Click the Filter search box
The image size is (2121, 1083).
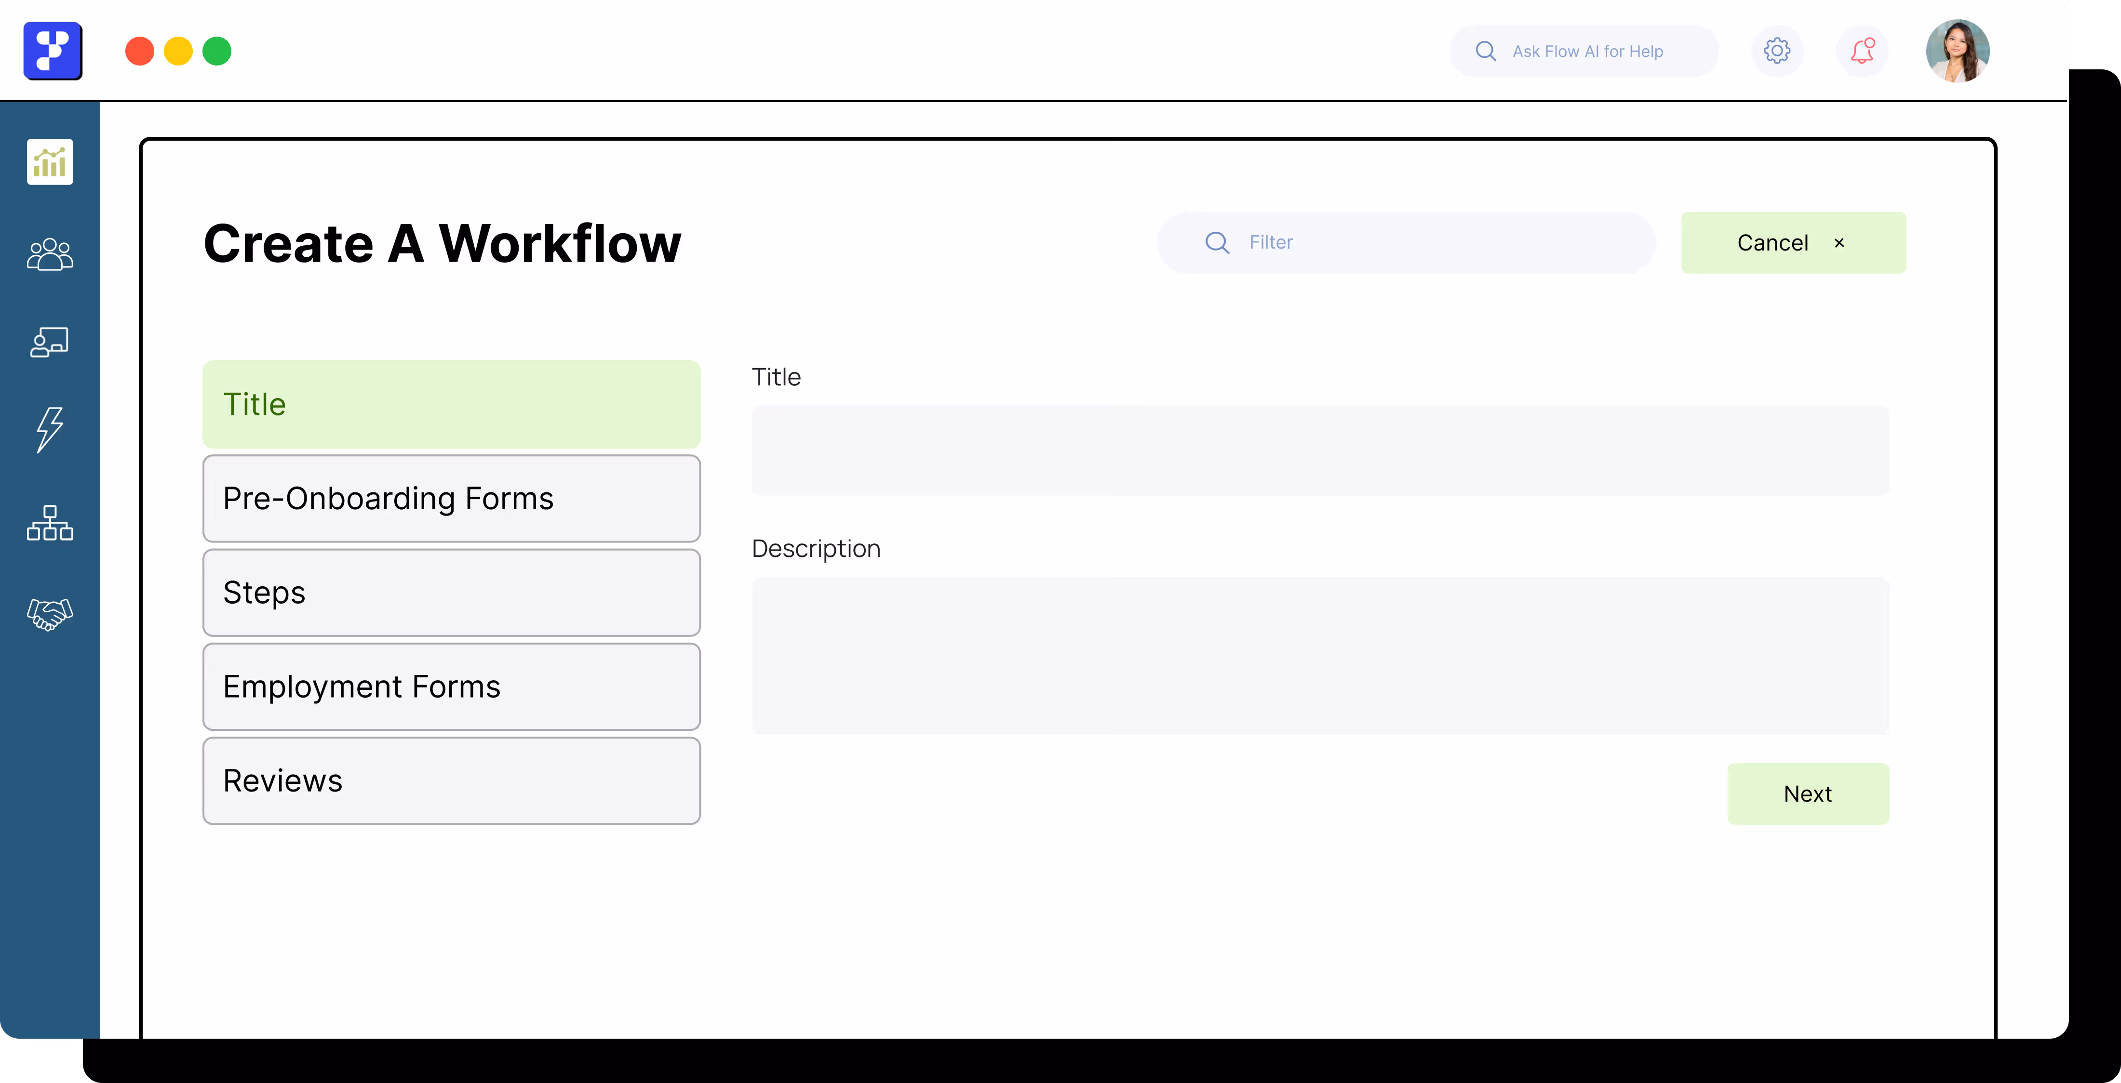(x=1405, y=242)
